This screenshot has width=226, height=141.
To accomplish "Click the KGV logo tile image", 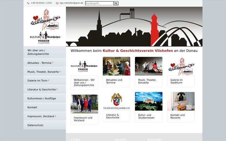I will (84, 66).
